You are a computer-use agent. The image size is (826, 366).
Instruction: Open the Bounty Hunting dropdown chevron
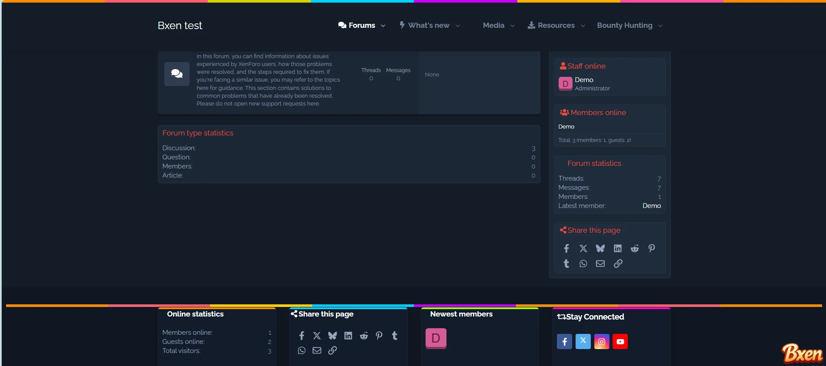click(660, 26)
